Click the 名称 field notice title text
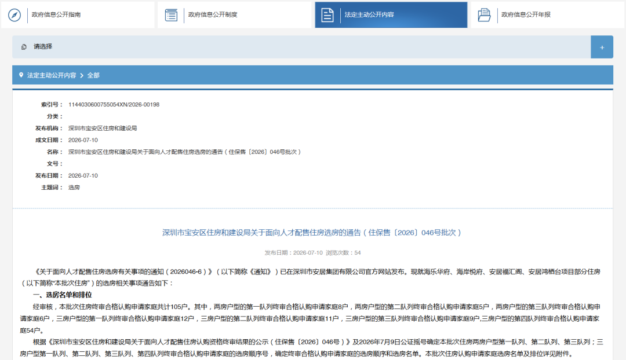Viewport: 626px width, 360px height. (x=185, y=152)
